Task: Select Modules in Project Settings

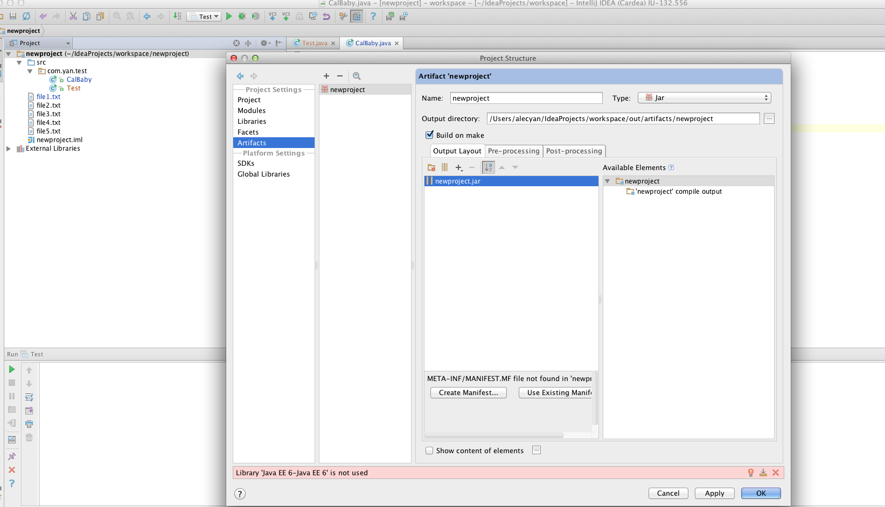Action: pos(252,110)
